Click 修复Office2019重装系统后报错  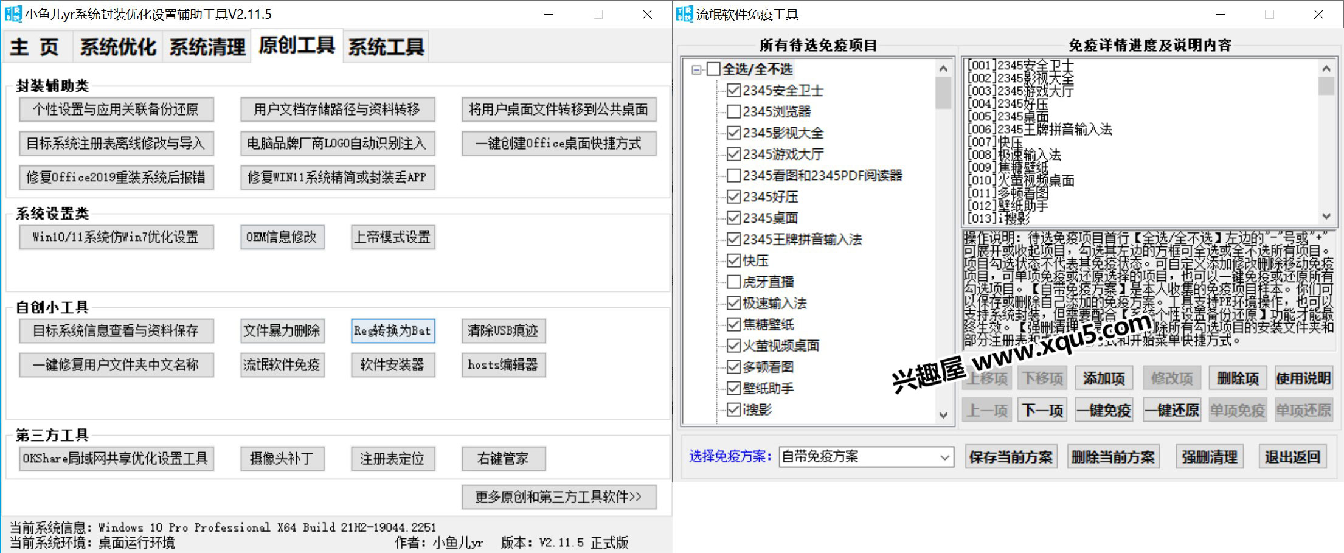tap(116, 178)
